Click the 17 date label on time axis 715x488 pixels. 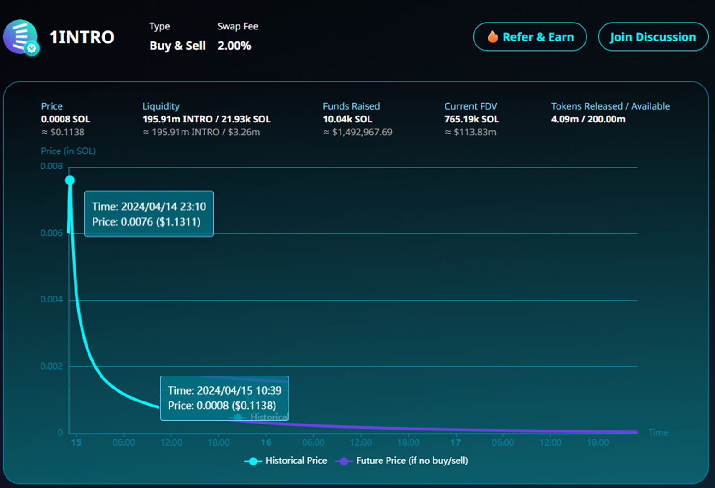tap(455, 442)
